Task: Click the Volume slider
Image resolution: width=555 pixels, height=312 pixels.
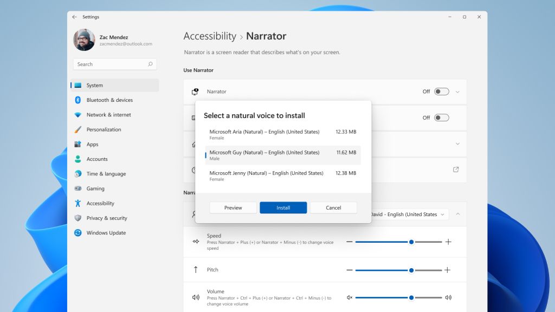Action: 398,297
